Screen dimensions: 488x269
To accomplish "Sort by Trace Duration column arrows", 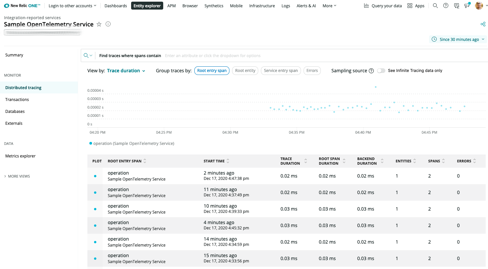I will [x=306, y=161].
